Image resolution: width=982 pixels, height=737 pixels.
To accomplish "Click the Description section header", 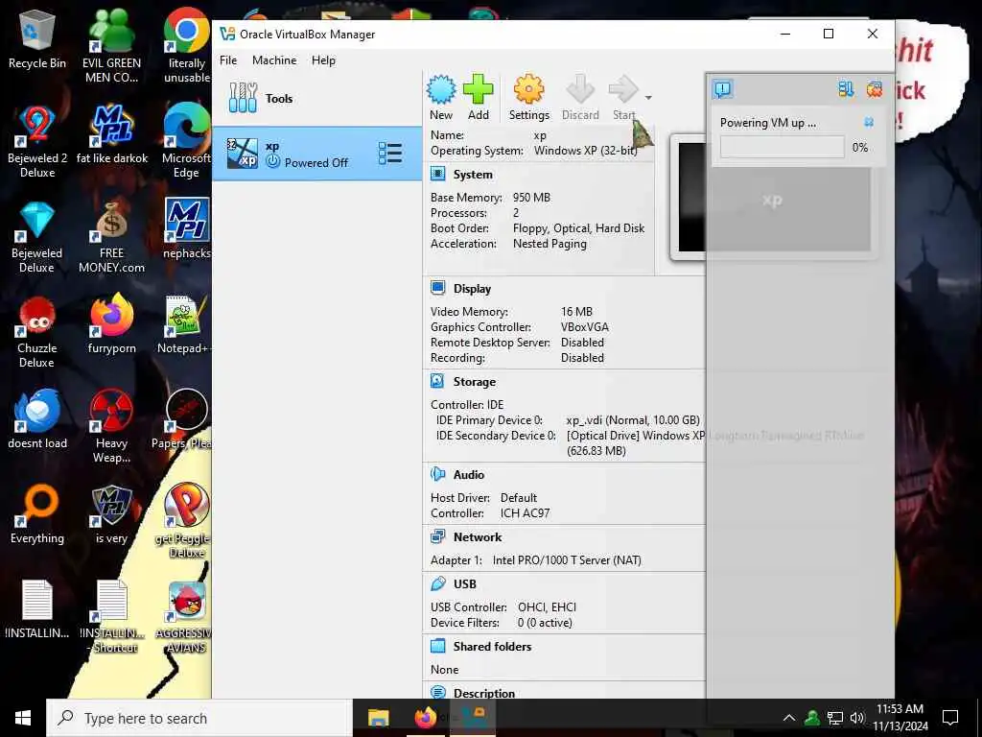I will point(484,693).
